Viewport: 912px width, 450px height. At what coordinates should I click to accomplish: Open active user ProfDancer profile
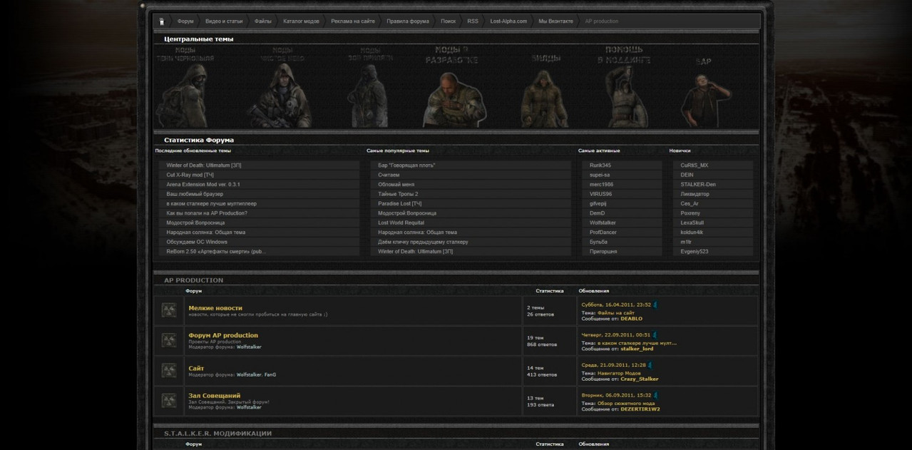[603, 232]
